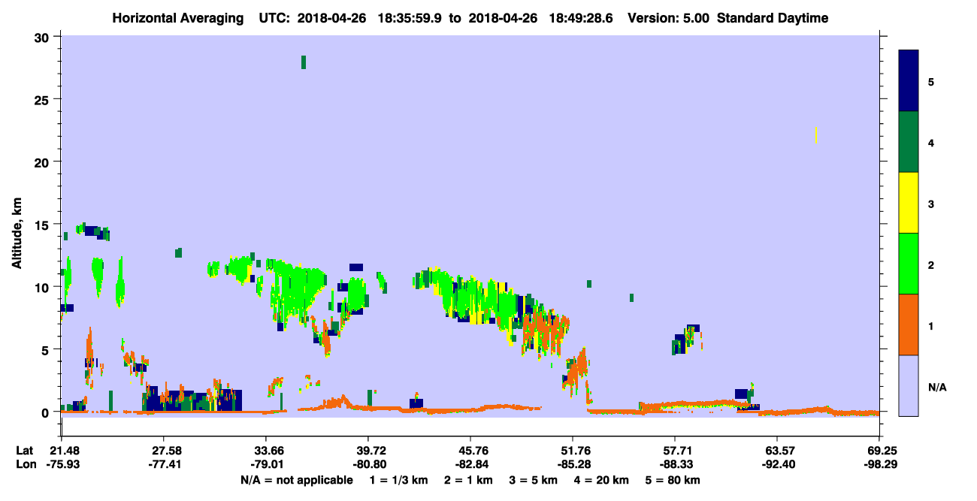Click the longitude value -79.01
977x501 pixels.
point(266,465)
